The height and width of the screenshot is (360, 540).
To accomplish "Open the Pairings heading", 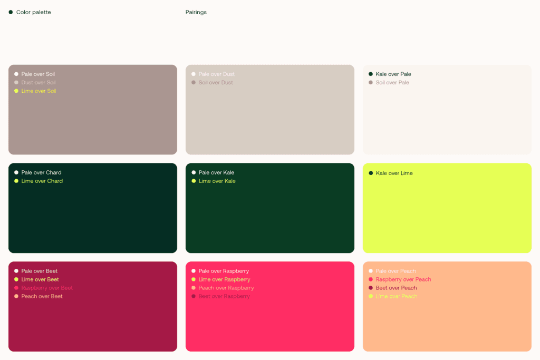I will click(196, 12).
